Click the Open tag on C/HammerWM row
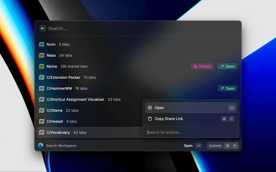Image resolution: width=276 pixels, height=172 pixels. pos(227,89)
